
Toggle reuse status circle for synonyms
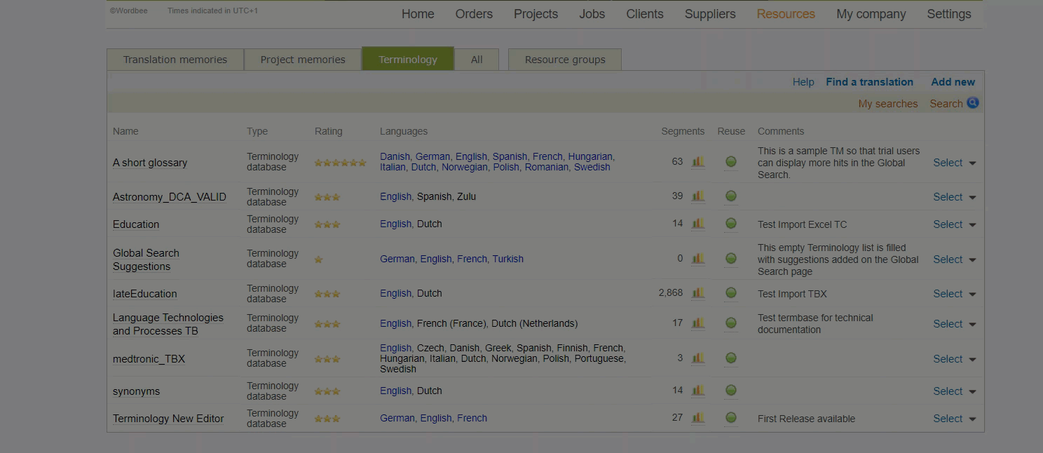pos(730,391)
